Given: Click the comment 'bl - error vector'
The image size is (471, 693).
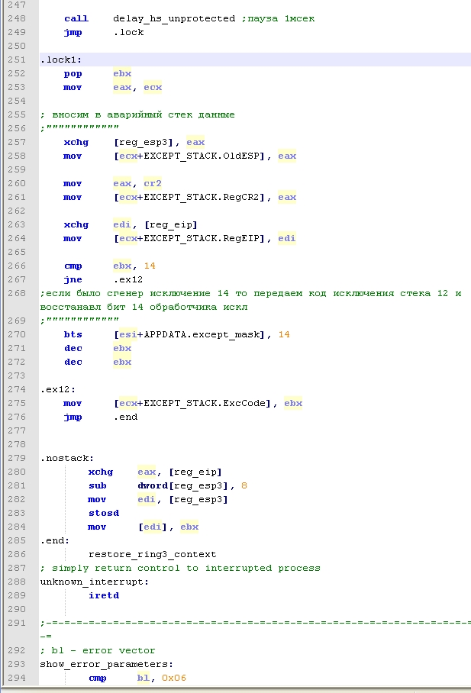Looking at the screenshot, I should tap(104, 650).
